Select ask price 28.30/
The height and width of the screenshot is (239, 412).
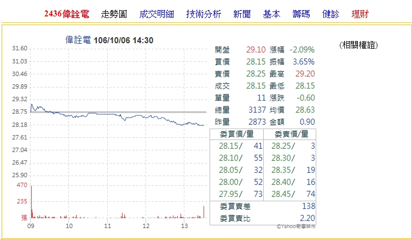(x=283, y=158)
